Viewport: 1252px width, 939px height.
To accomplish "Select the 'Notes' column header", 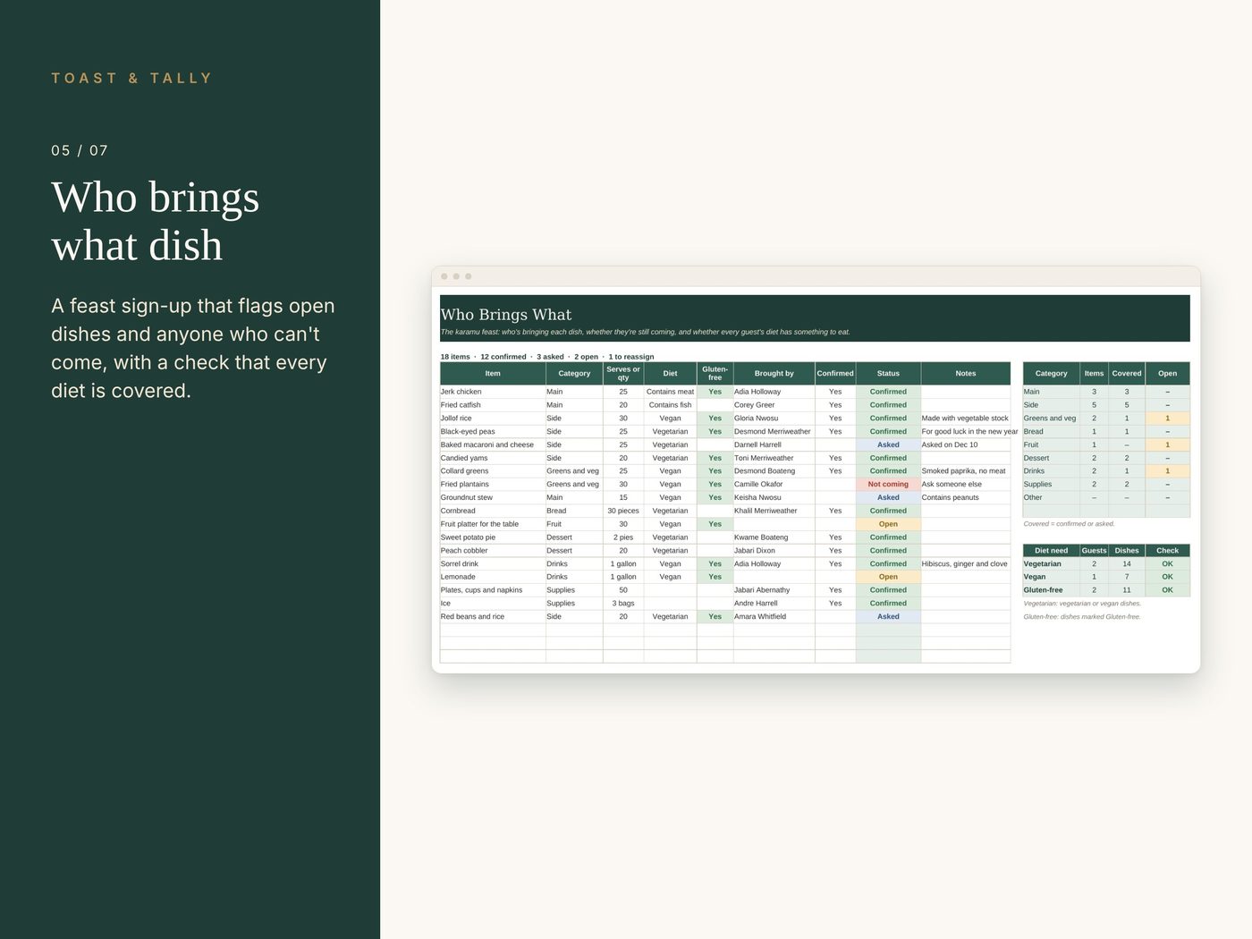I will tap(966, 374).
